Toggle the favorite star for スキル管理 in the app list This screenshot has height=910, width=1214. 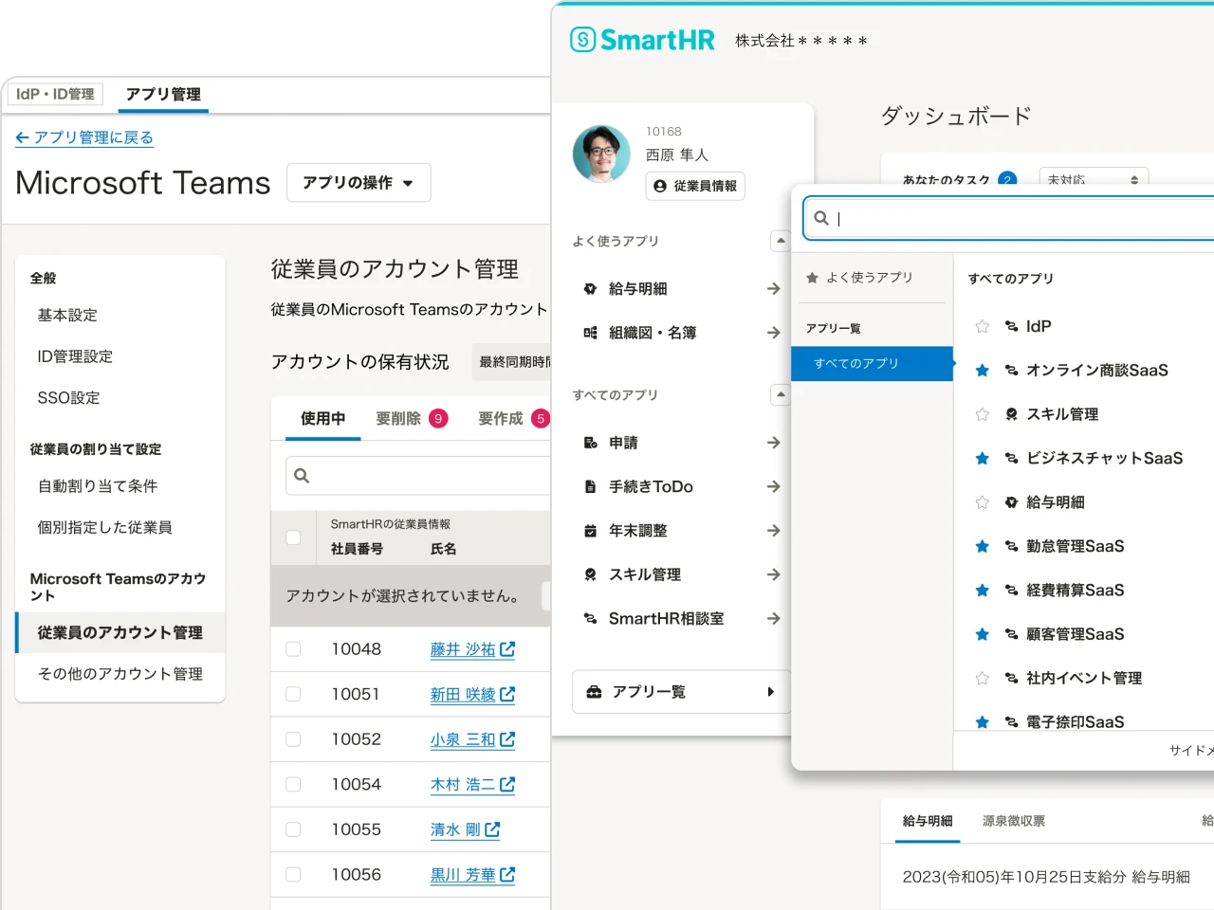pos(983,414)
